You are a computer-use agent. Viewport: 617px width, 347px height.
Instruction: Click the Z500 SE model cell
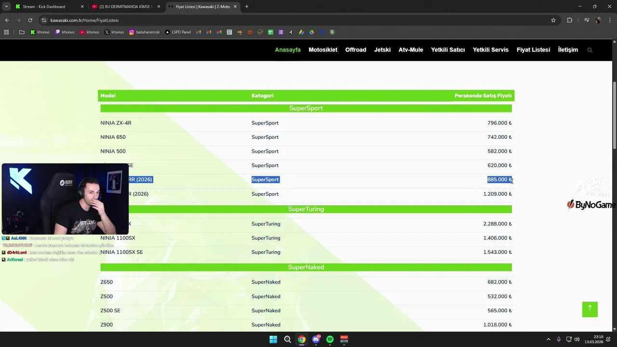110,310
